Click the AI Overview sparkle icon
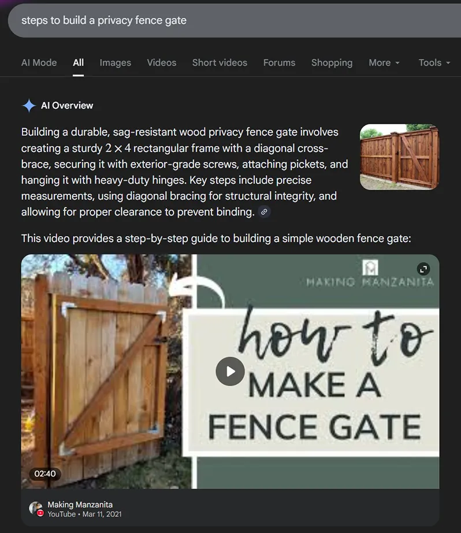Image resolution: width=461 pixels, height=533 pixels. pyautogui.click(x=29, y=105)
